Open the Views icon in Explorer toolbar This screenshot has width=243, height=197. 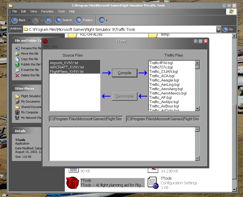pos(102,20)
